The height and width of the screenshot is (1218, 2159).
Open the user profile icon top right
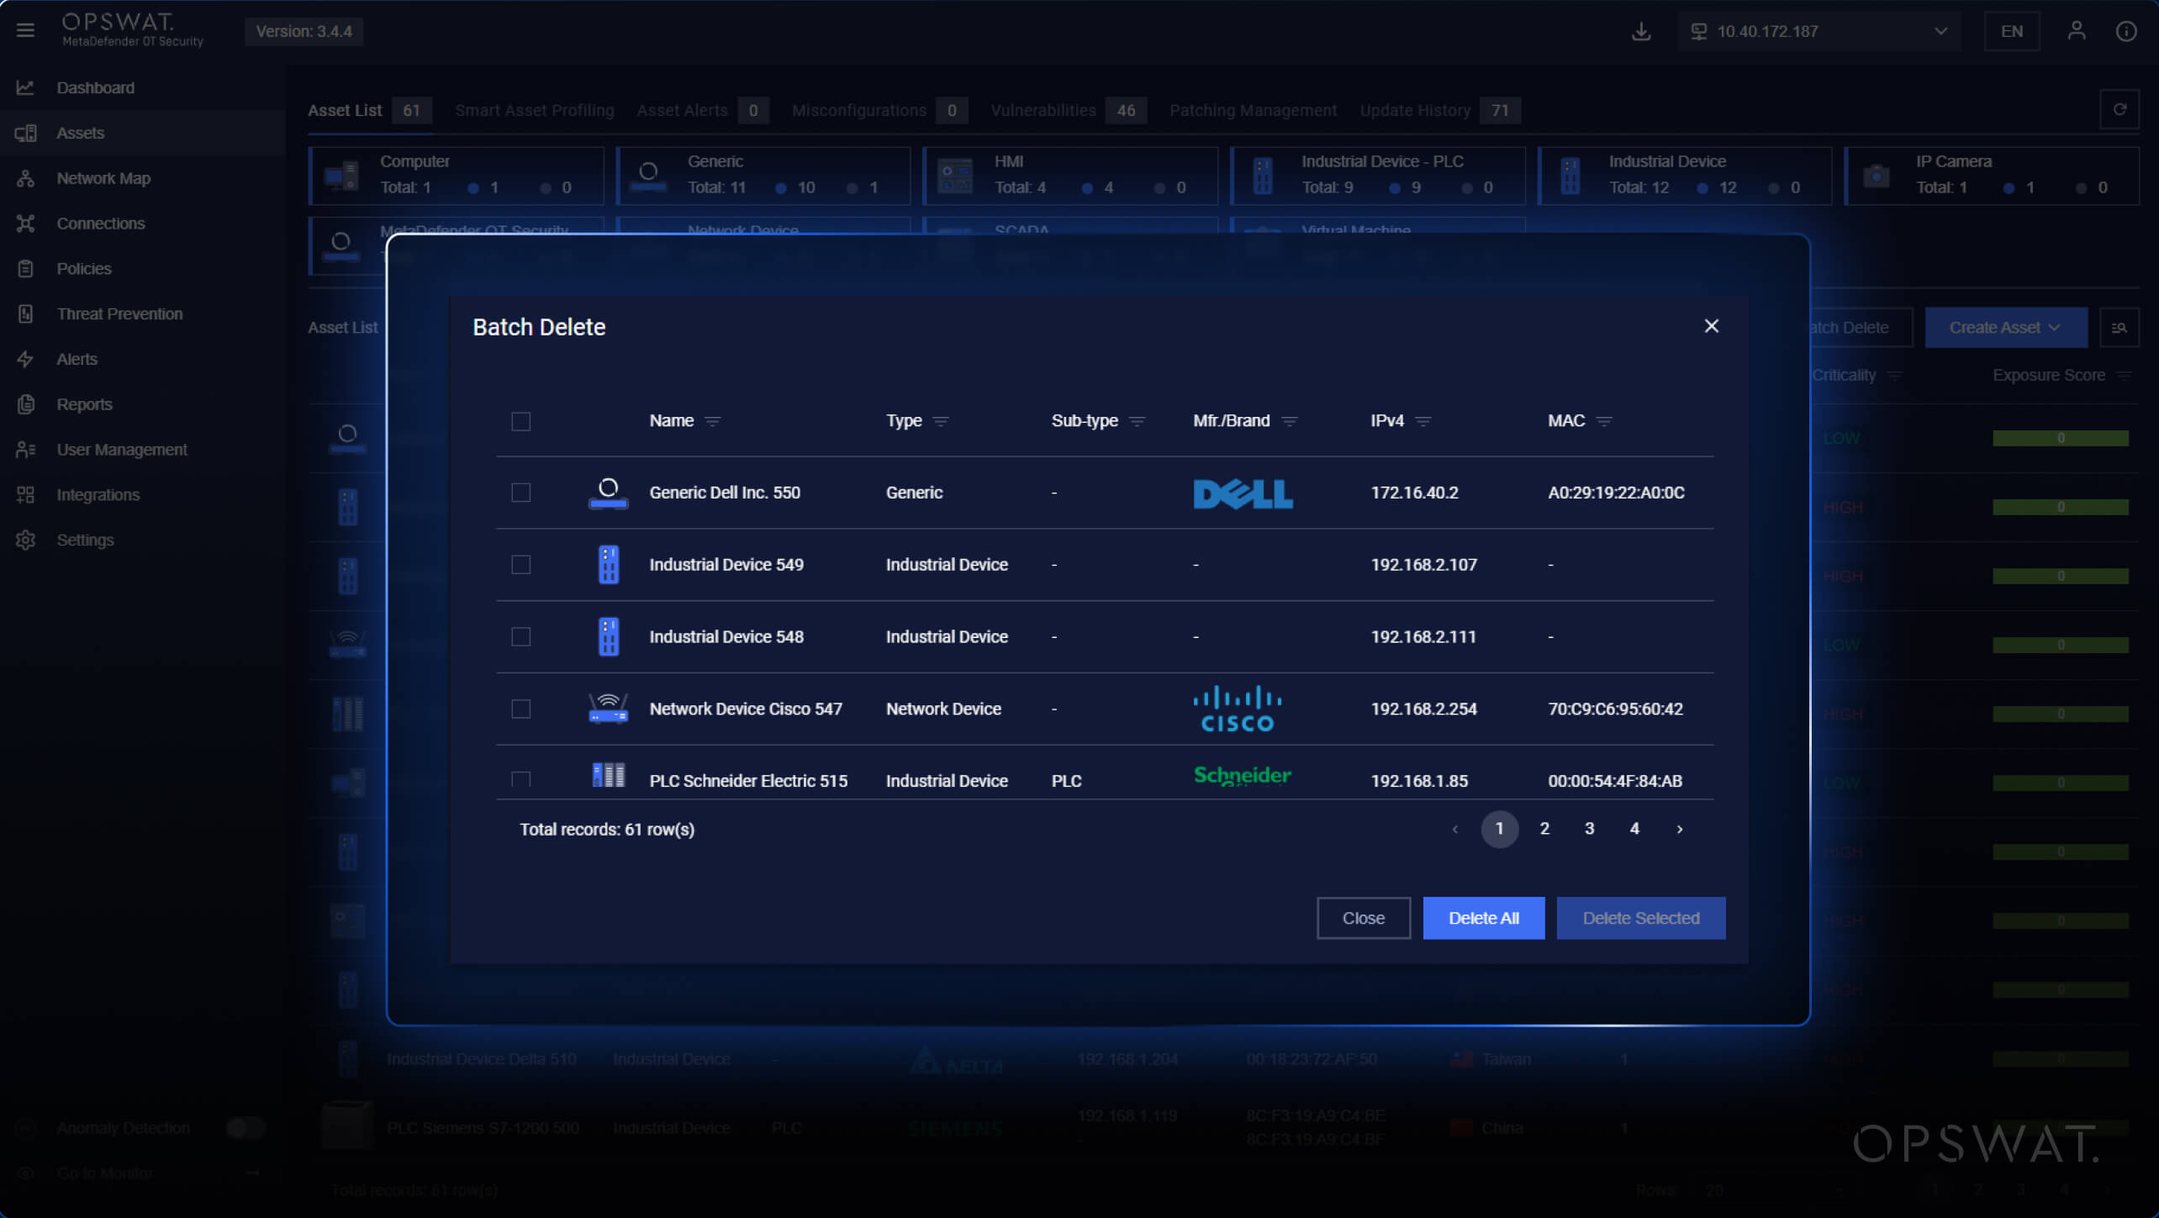[2076, 30]
